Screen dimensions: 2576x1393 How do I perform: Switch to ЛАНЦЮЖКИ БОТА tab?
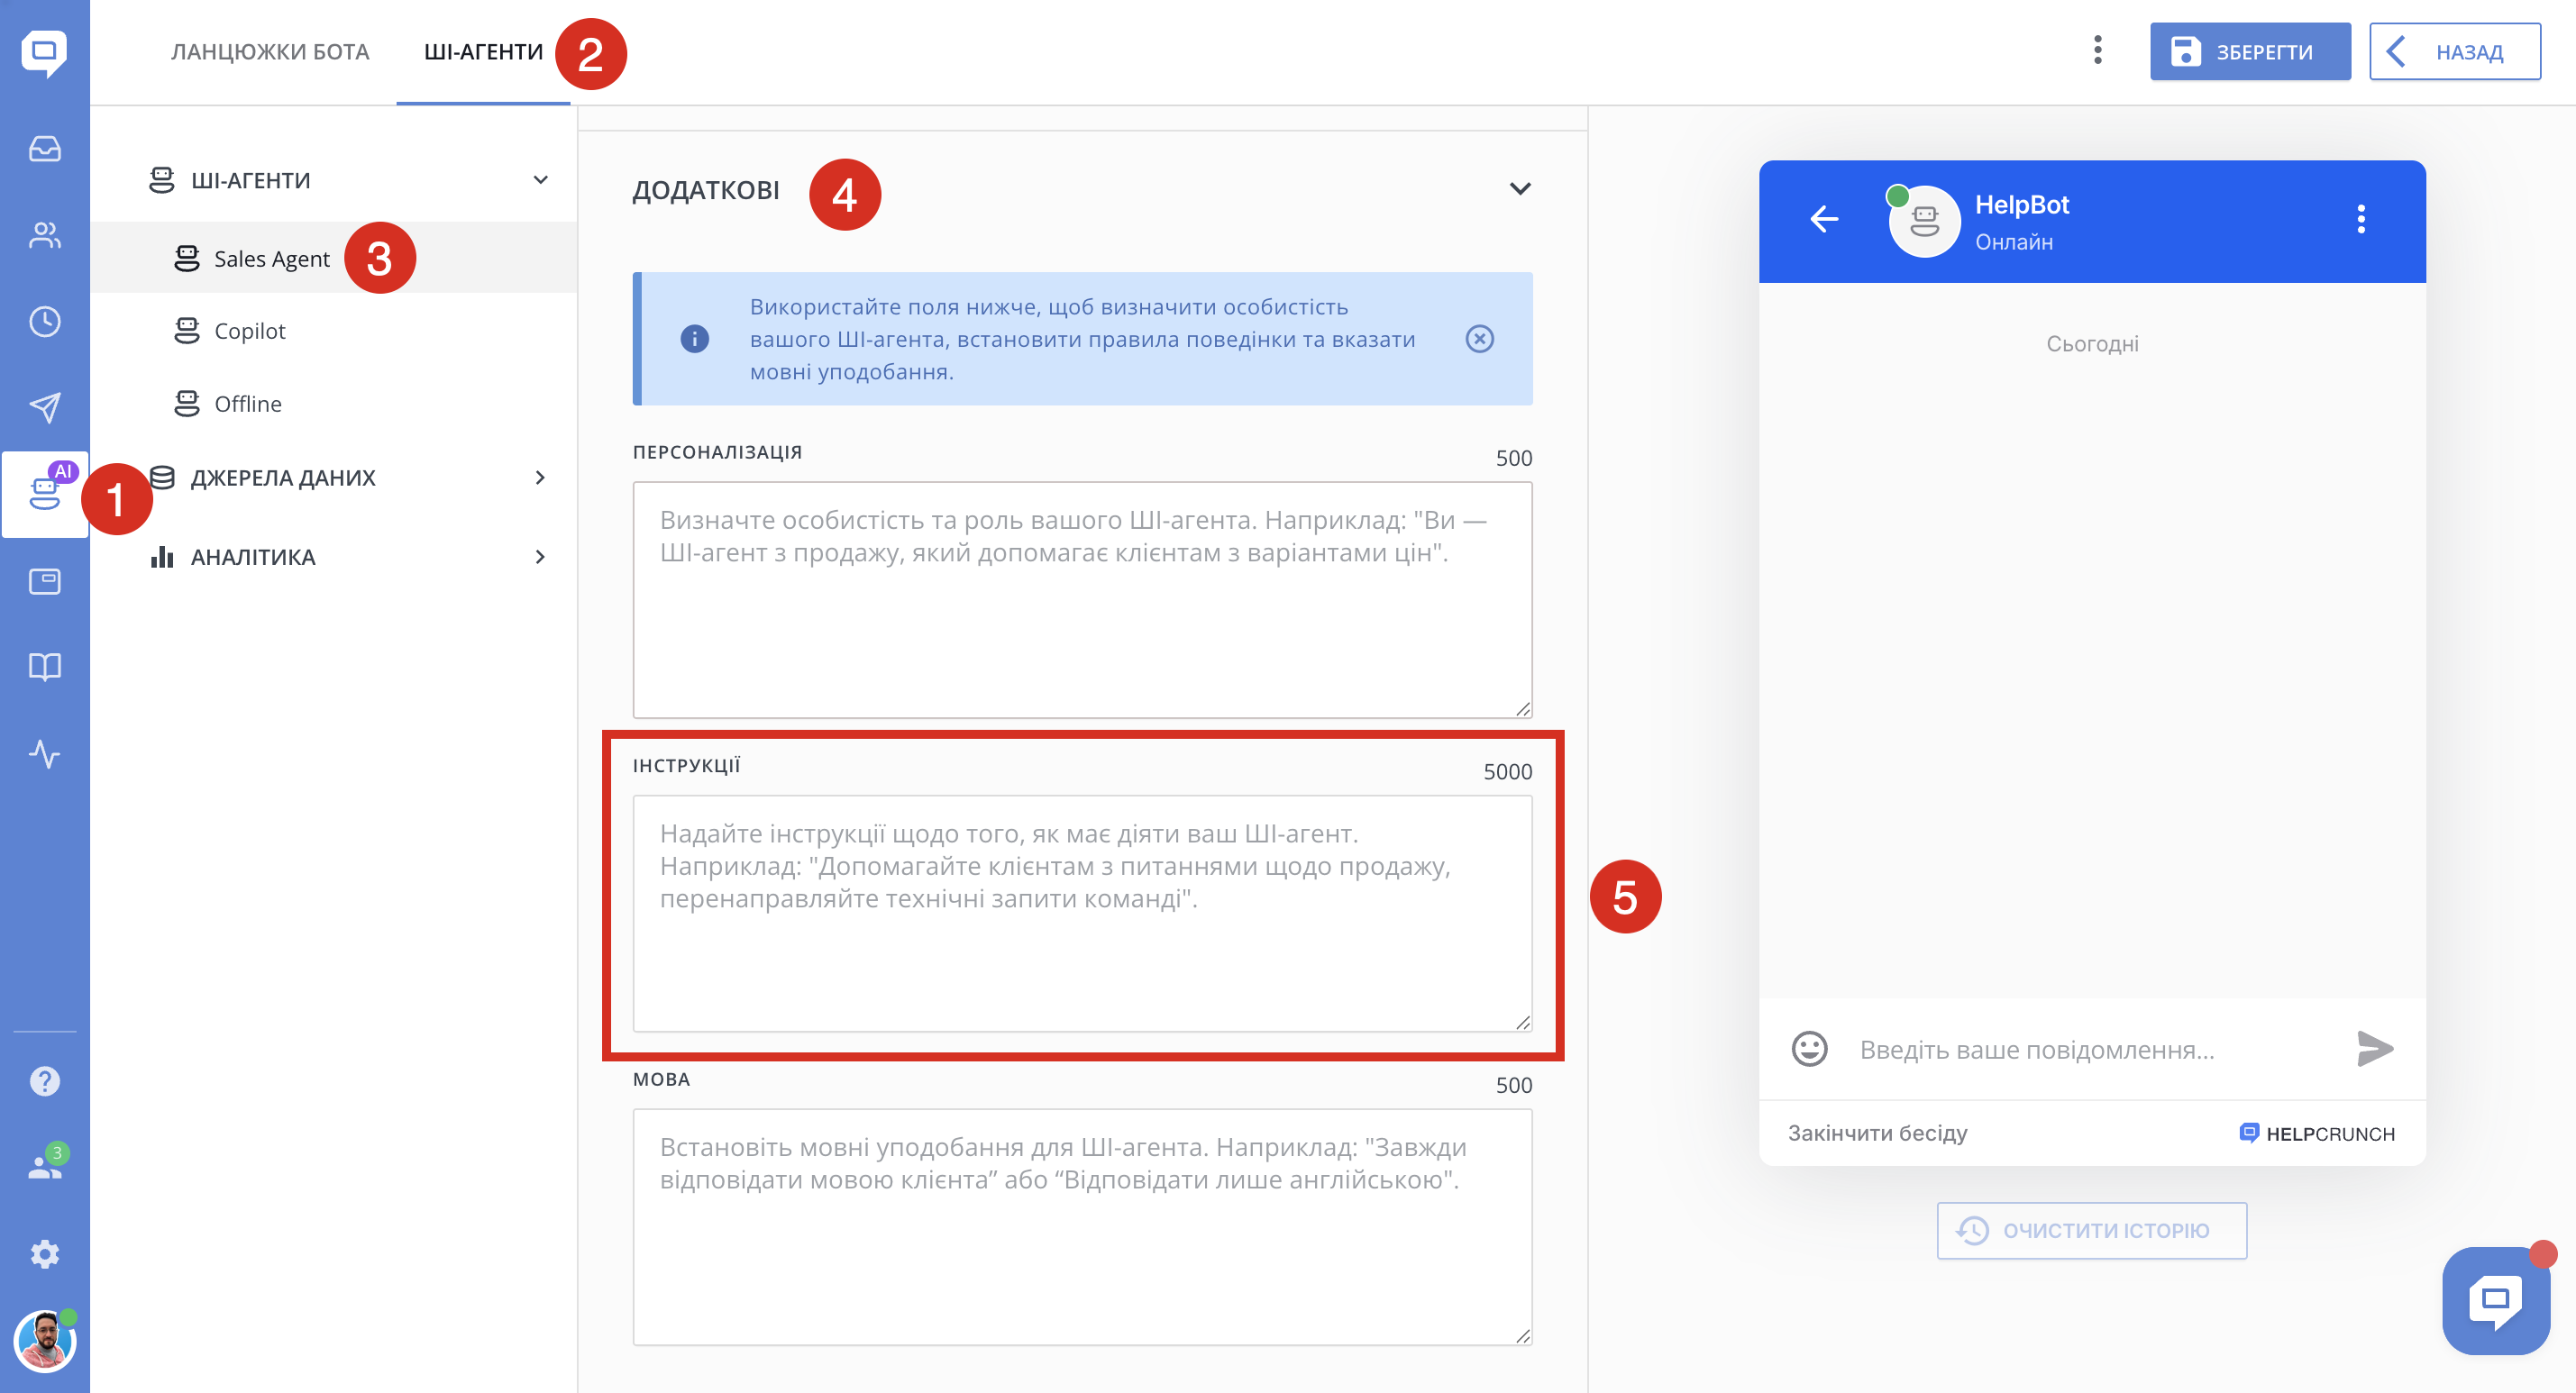click(270, 52)
